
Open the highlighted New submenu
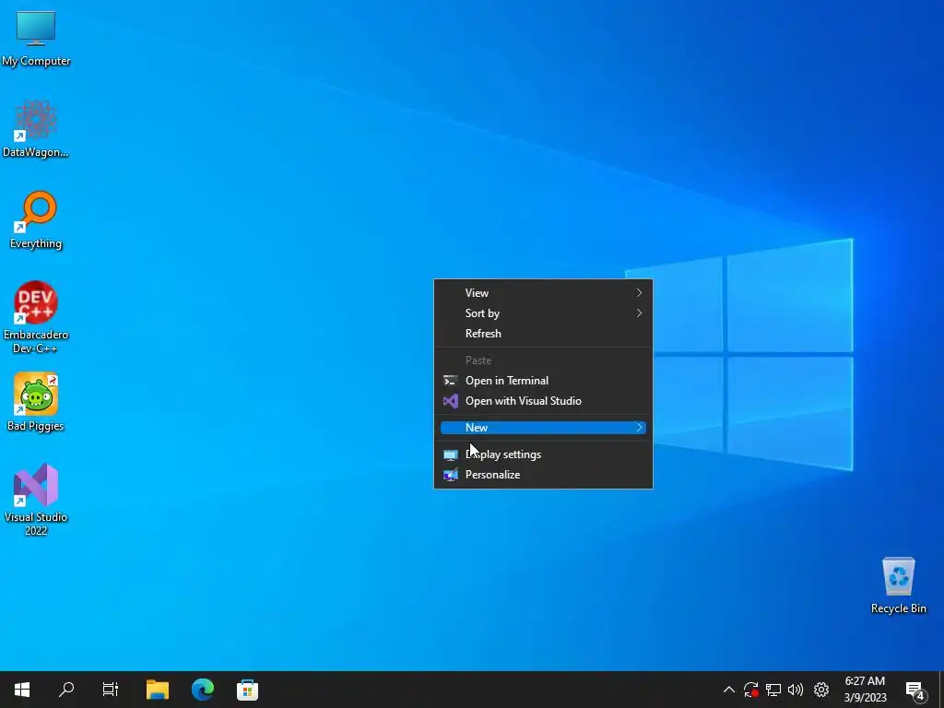point(543,428)
